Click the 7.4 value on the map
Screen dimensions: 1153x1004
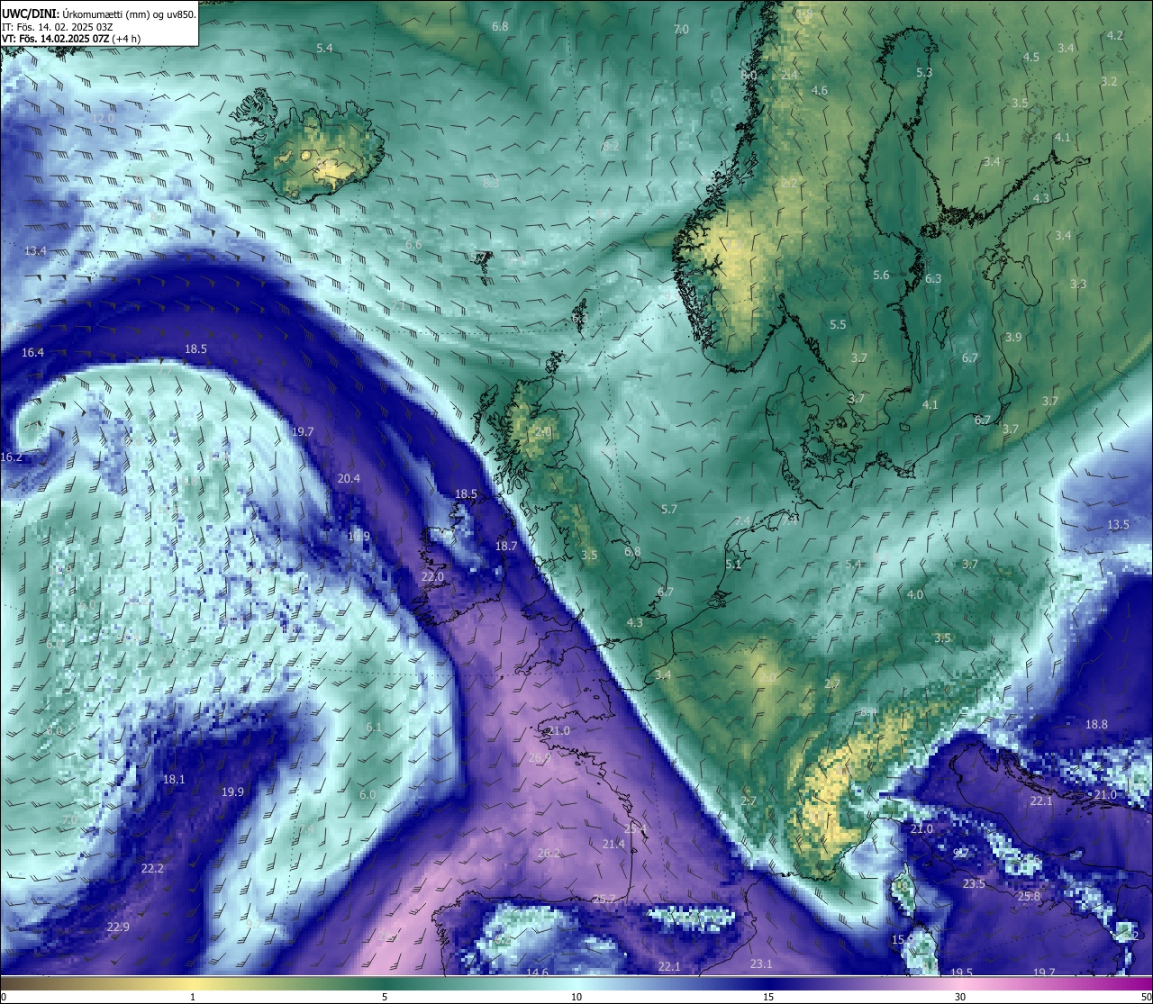coord(742,522)
